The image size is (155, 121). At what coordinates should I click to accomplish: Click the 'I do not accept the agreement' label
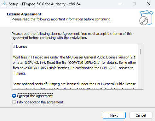tap(40, 102)
